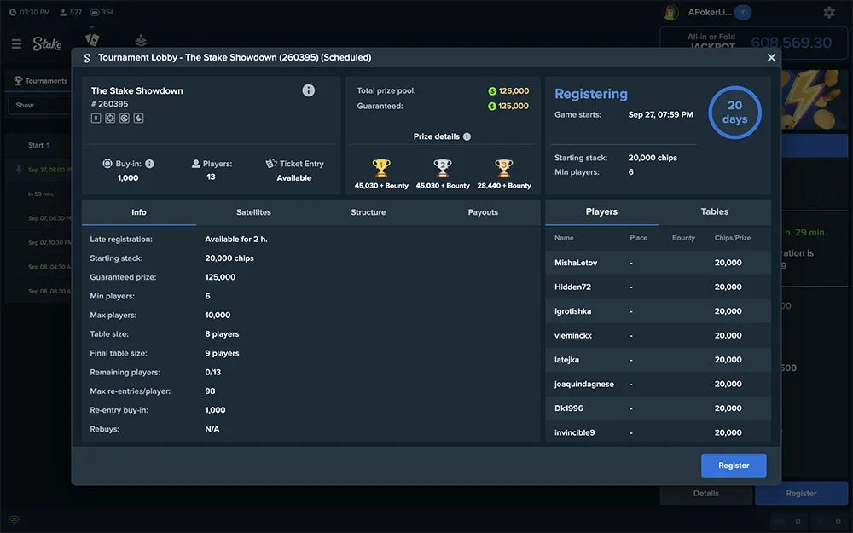Screen dimensions: 853x533
Task: Sort by the Start column header
Action: click(38, 145)
